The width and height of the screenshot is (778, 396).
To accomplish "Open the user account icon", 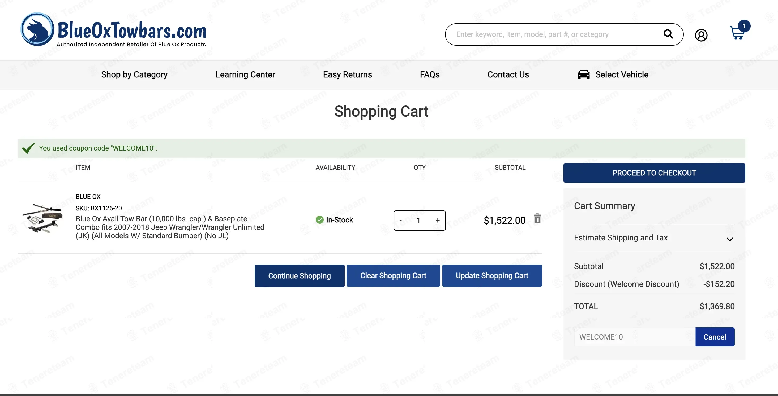I will pyautogui.click(x=701, y=35).
